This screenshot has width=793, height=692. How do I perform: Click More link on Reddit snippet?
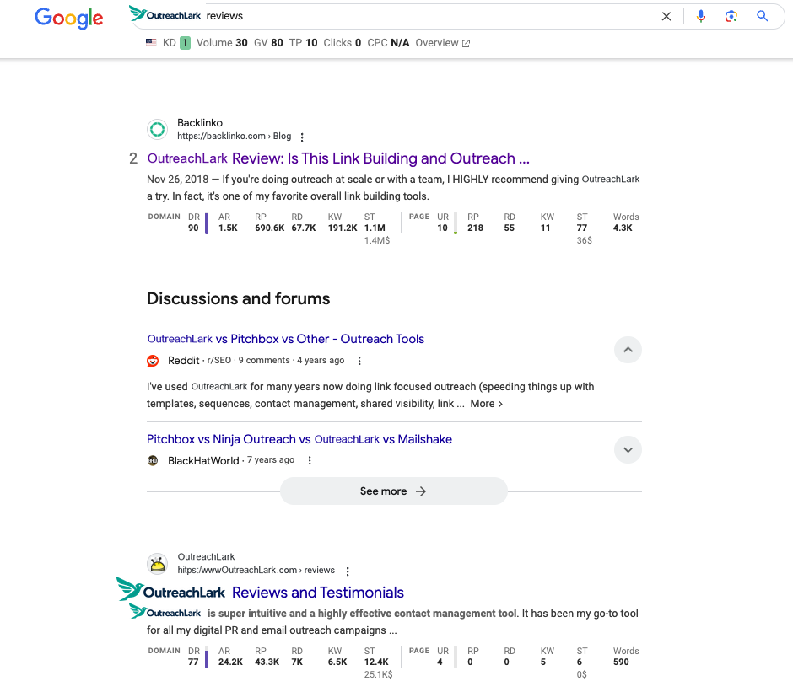coord(487,404)
